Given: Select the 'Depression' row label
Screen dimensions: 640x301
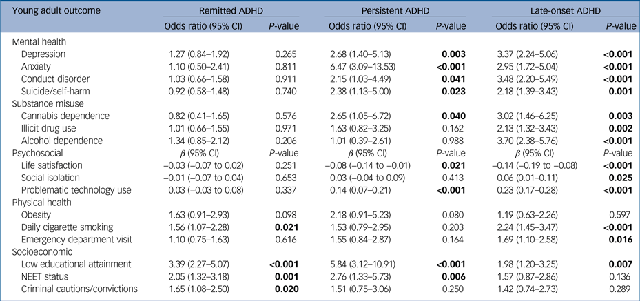Looking at the screenshot, I should (45, 54).
